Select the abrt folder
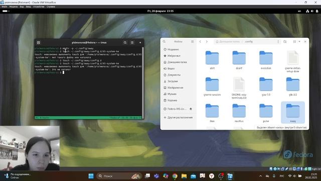The height and width of the screenshot is (181, 321). pos(212,60)
